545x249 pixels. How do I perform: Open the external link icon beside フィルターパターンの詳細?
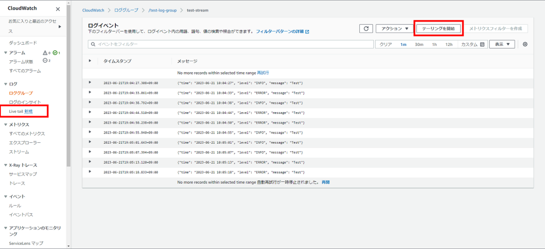307,32
